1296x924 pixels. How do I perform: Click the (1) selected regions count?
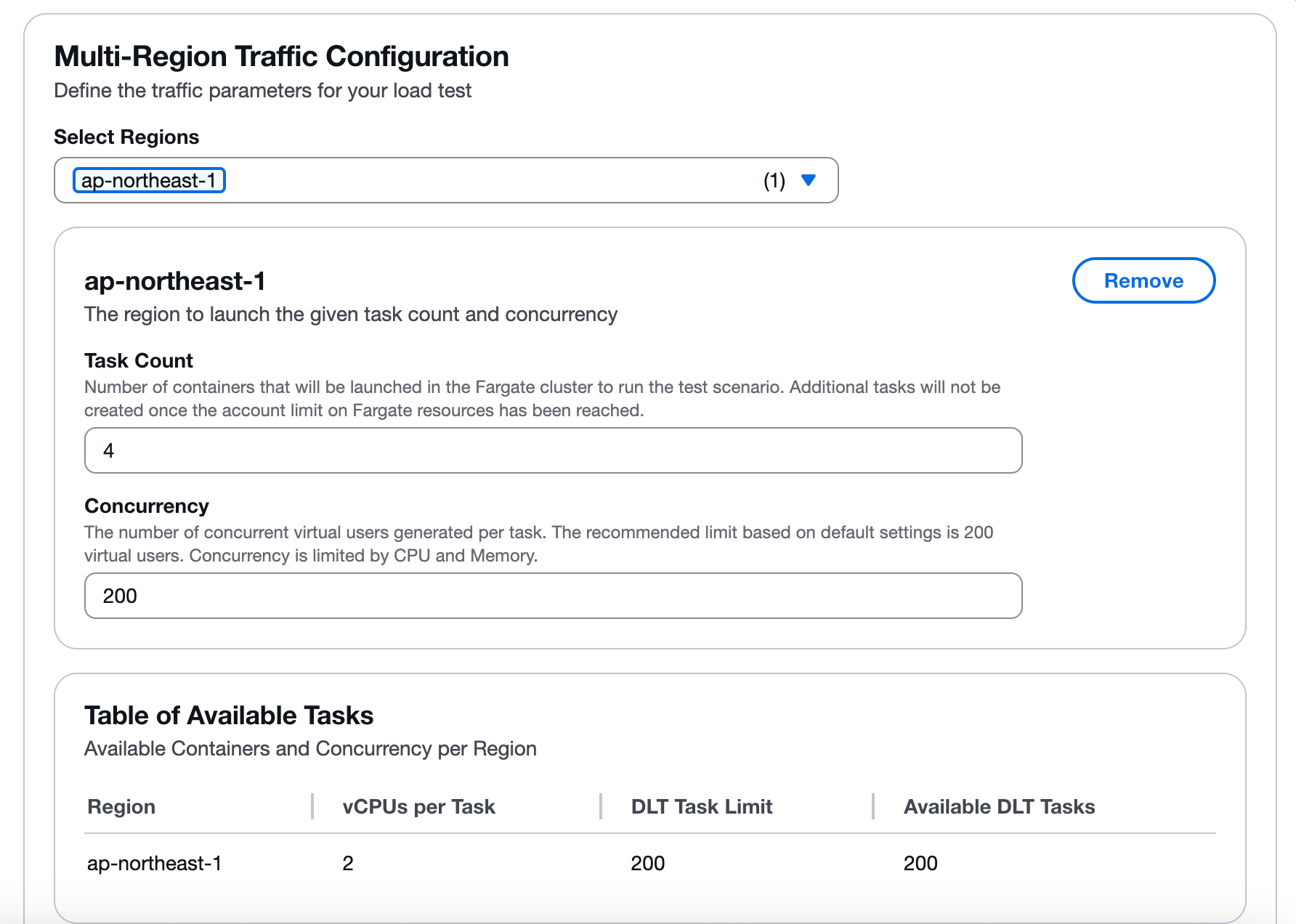pos(774,180)
